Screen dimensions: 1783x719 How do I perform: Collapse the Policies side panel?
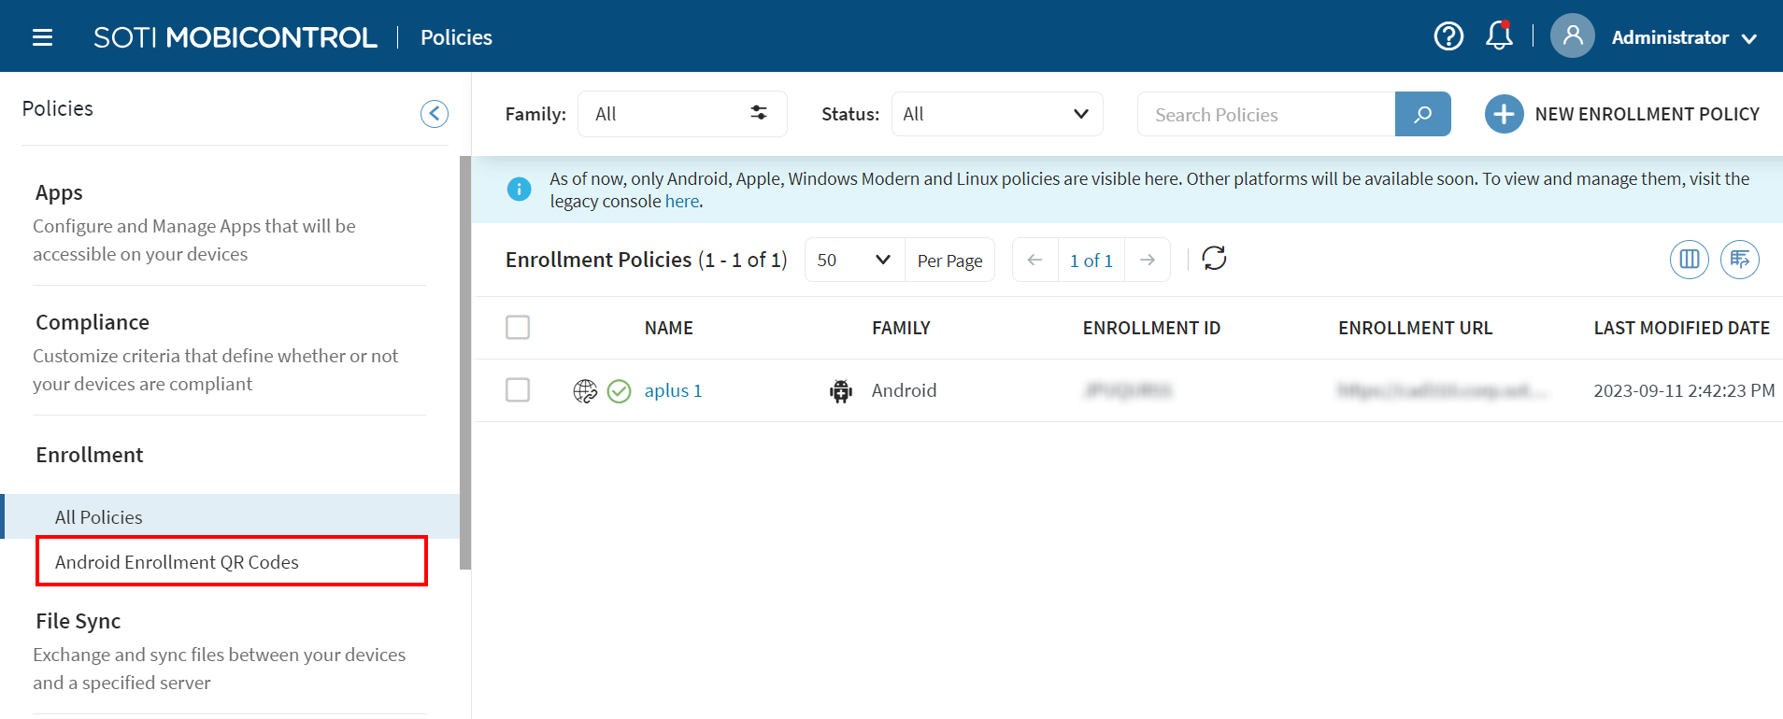[434, 114]
